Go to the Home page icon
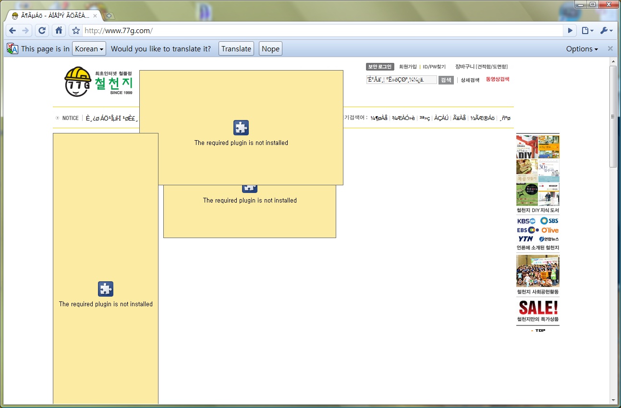 [x=59, y=31]
